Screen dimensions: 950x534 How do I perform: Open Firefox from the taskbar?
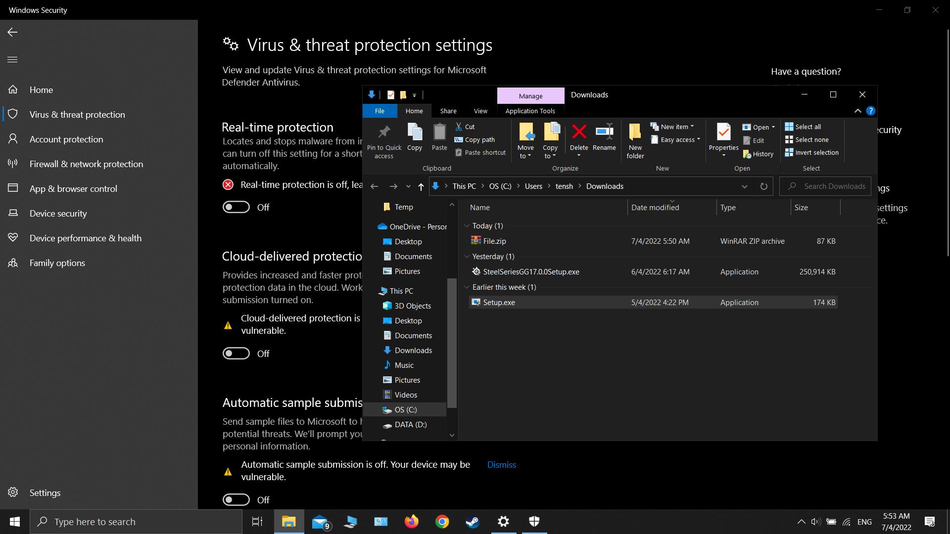click(x=411, y=522)
